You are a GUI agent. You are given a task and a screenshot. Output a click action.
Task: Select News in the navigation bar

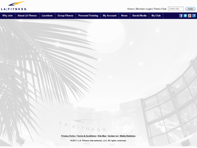click(124, 16)
